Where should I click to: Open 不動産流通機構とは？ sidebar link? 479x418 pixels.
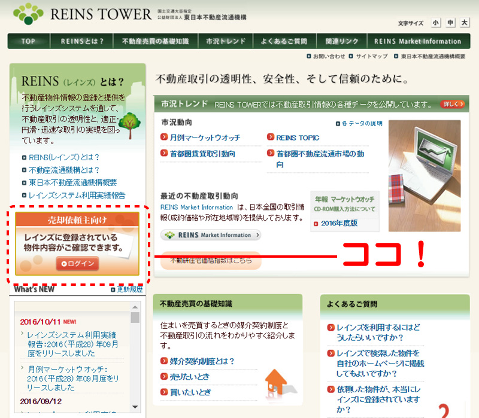click(64, 170)
